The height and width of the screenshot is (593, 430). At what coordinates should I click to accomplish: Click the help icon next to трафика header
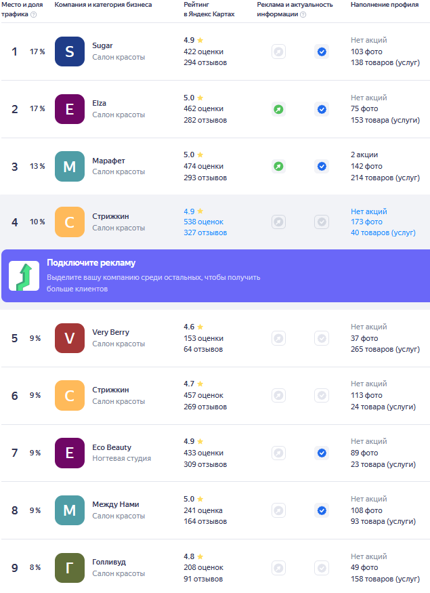[x=34, y=15]
